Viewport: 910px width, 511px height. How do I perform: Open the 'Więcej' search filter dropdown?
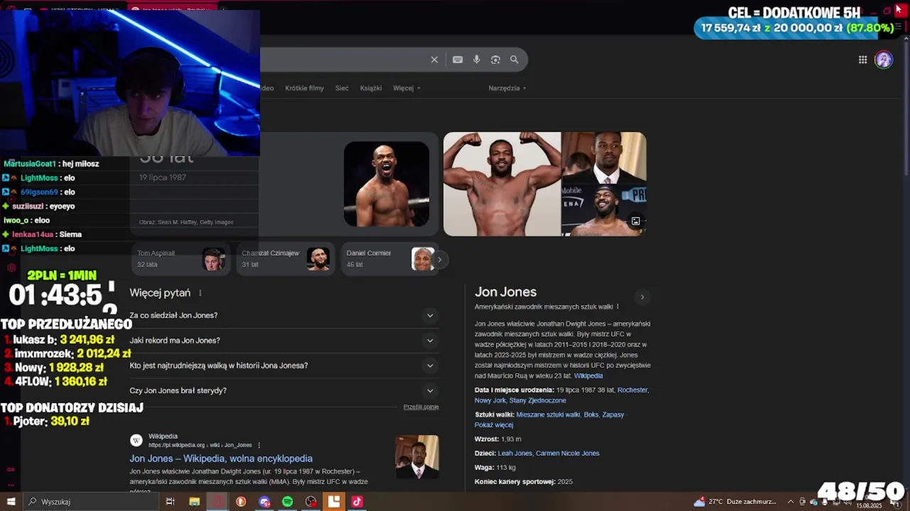(407, 88)
